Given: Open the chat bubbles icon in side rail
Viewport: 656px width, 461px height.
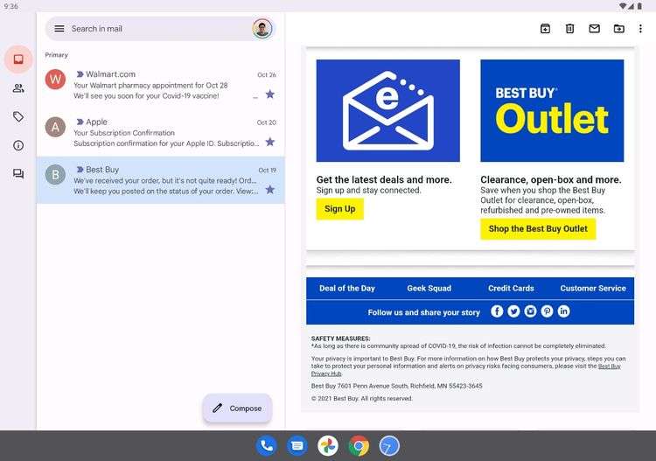Looking at the screenshot, I should [x=18, y=173].
